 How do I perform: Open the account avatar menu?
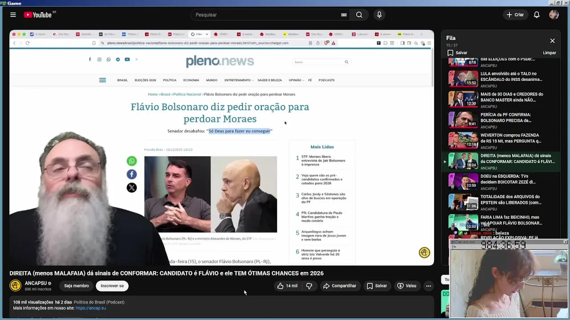pyautogui.click(x=554, y=15)
